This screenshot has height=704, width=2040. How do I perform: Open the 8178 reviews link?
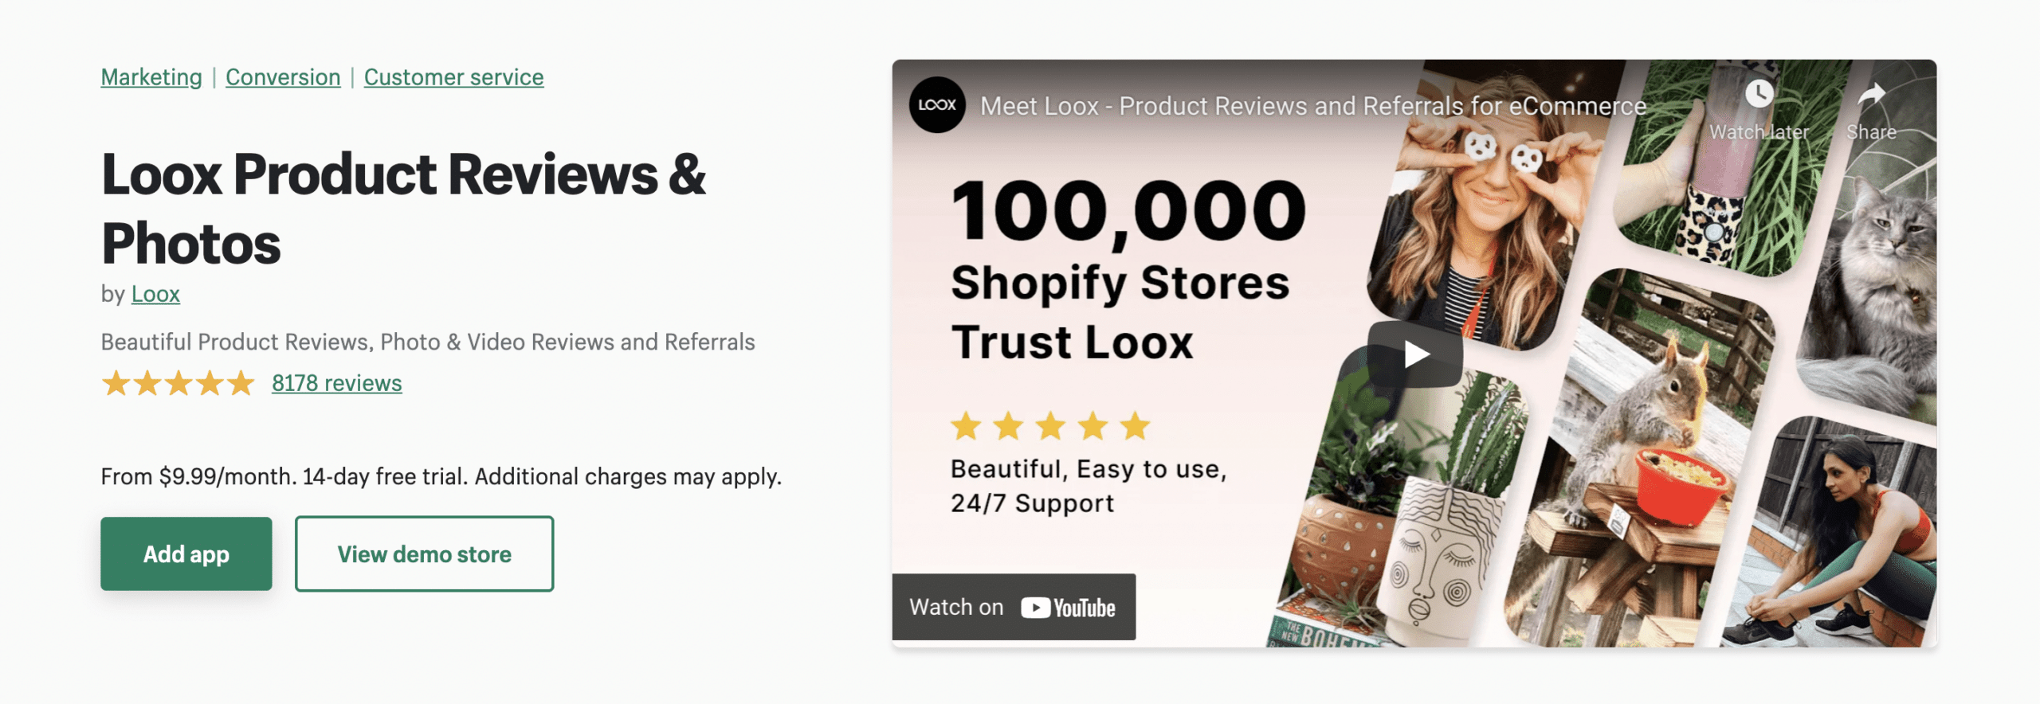[x=336, y=383]
